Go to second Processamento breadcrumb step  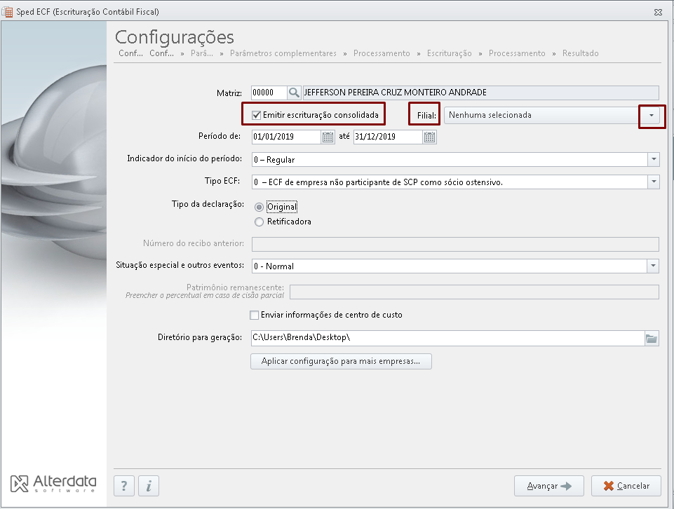[517, 53]
